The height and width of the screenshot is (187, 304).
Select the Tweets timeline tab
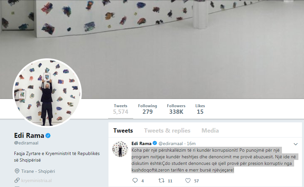pos(123,131)
